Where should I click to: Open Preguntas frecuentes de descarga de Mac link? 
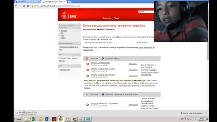tap(122, 94)
